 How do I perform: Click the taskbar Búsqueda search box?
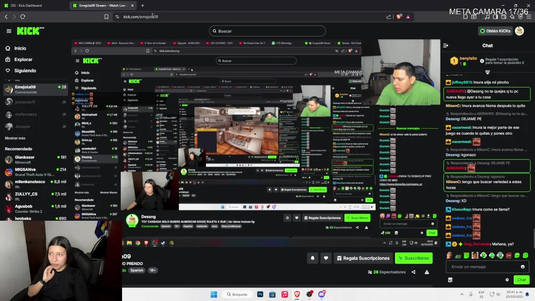coord(237,294)
